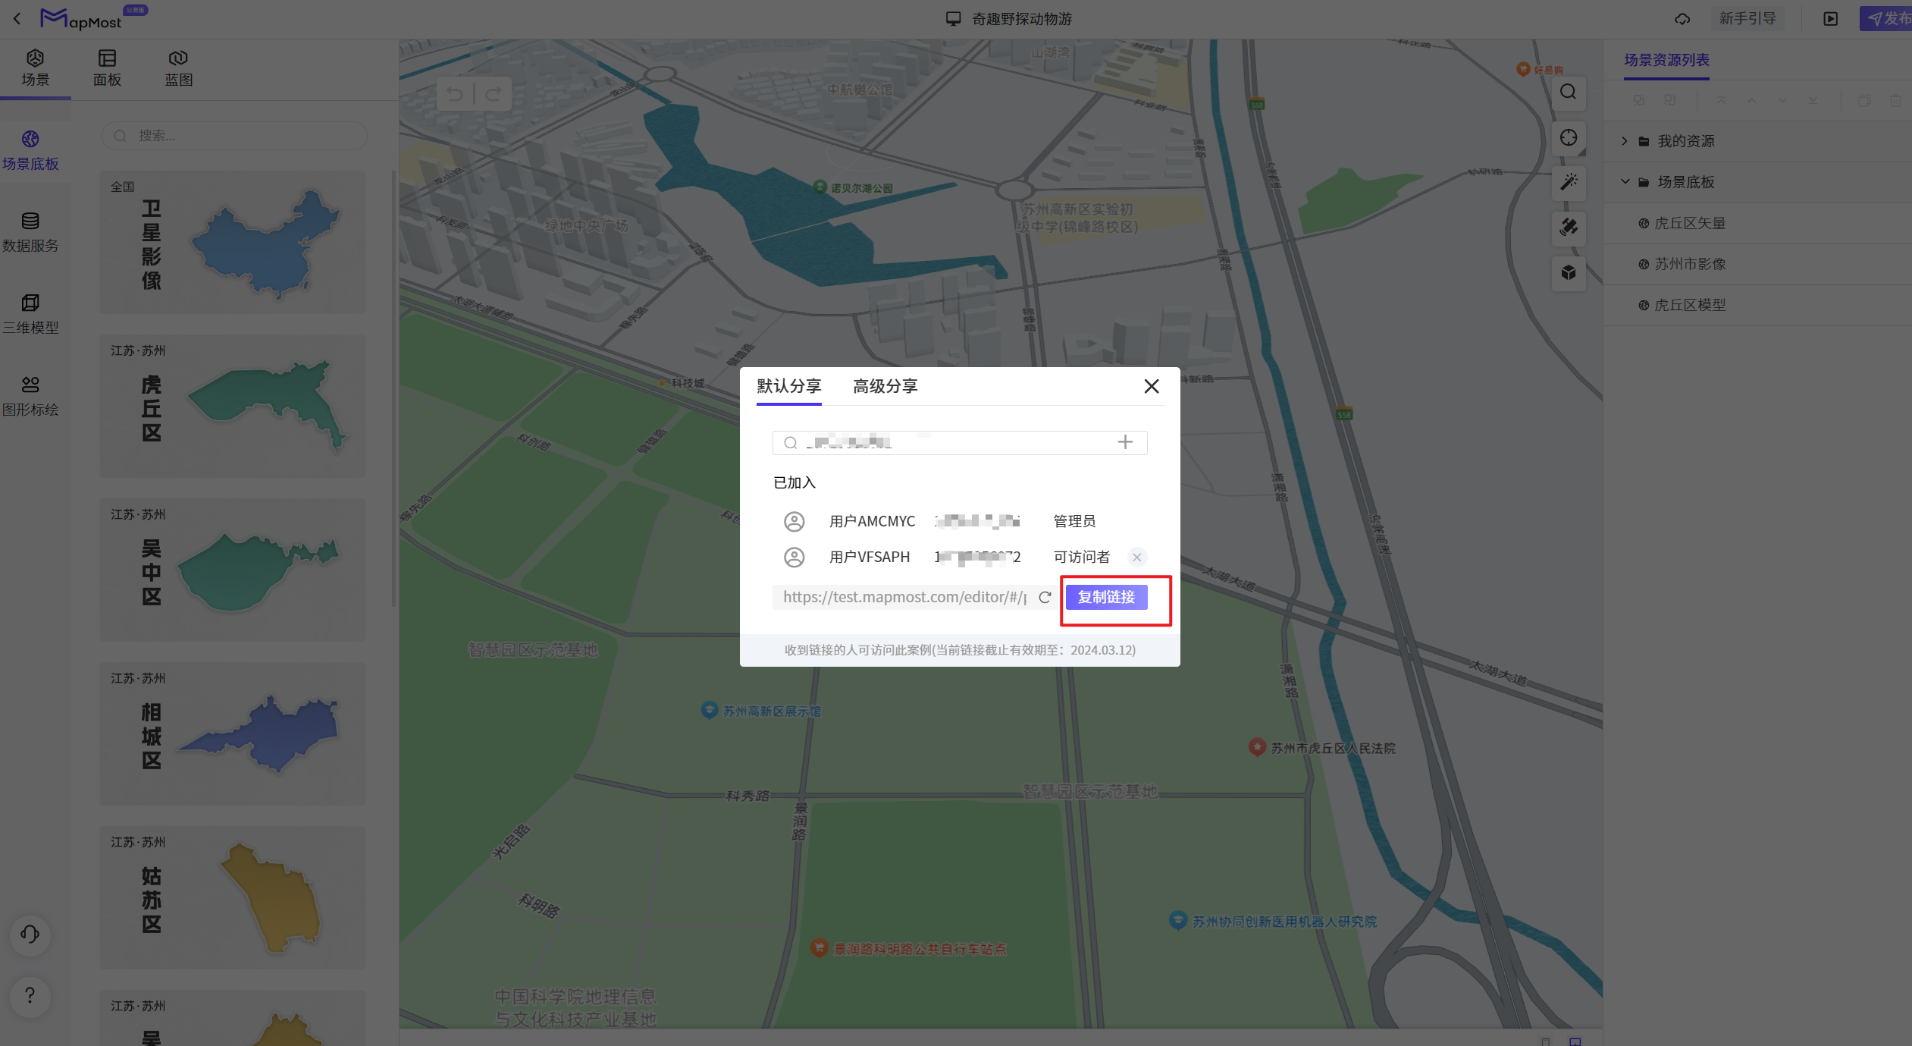The width and height of the screenshot is (1912, 1046).
Task: Select the 场景资源列表 tab
Action: [1666, 60]
